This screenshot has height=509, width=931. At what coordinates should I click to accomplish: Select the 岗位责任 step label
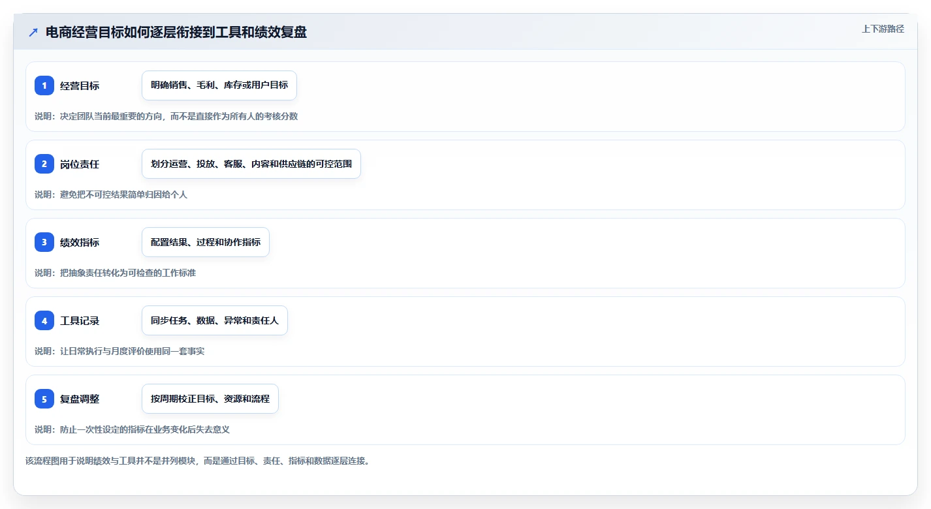click(x=80, y=164)
